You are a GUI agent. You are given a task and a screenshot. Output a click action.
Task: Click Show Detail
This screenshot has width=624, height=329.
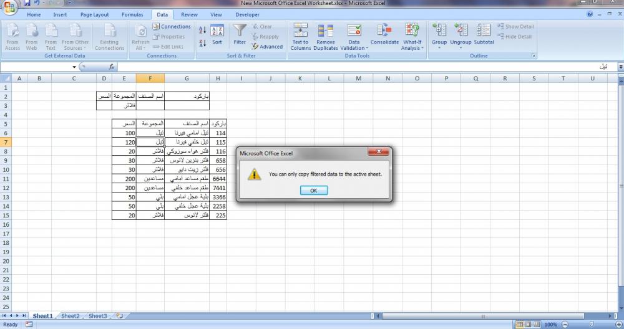515,27
